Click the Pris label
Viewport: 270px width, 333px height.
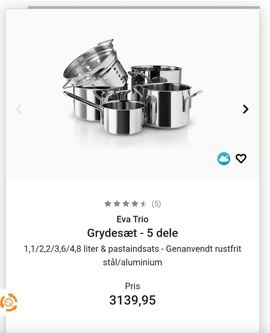click(132, 286)
